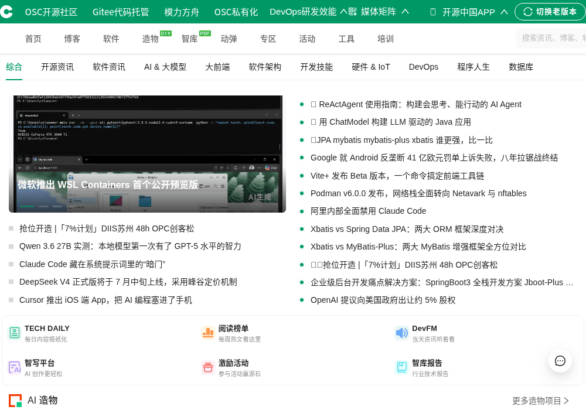The width and height of the screenshot is (586, 410).
Task: Click the 切换老版本 button
Action: click(x=550, y=12)
